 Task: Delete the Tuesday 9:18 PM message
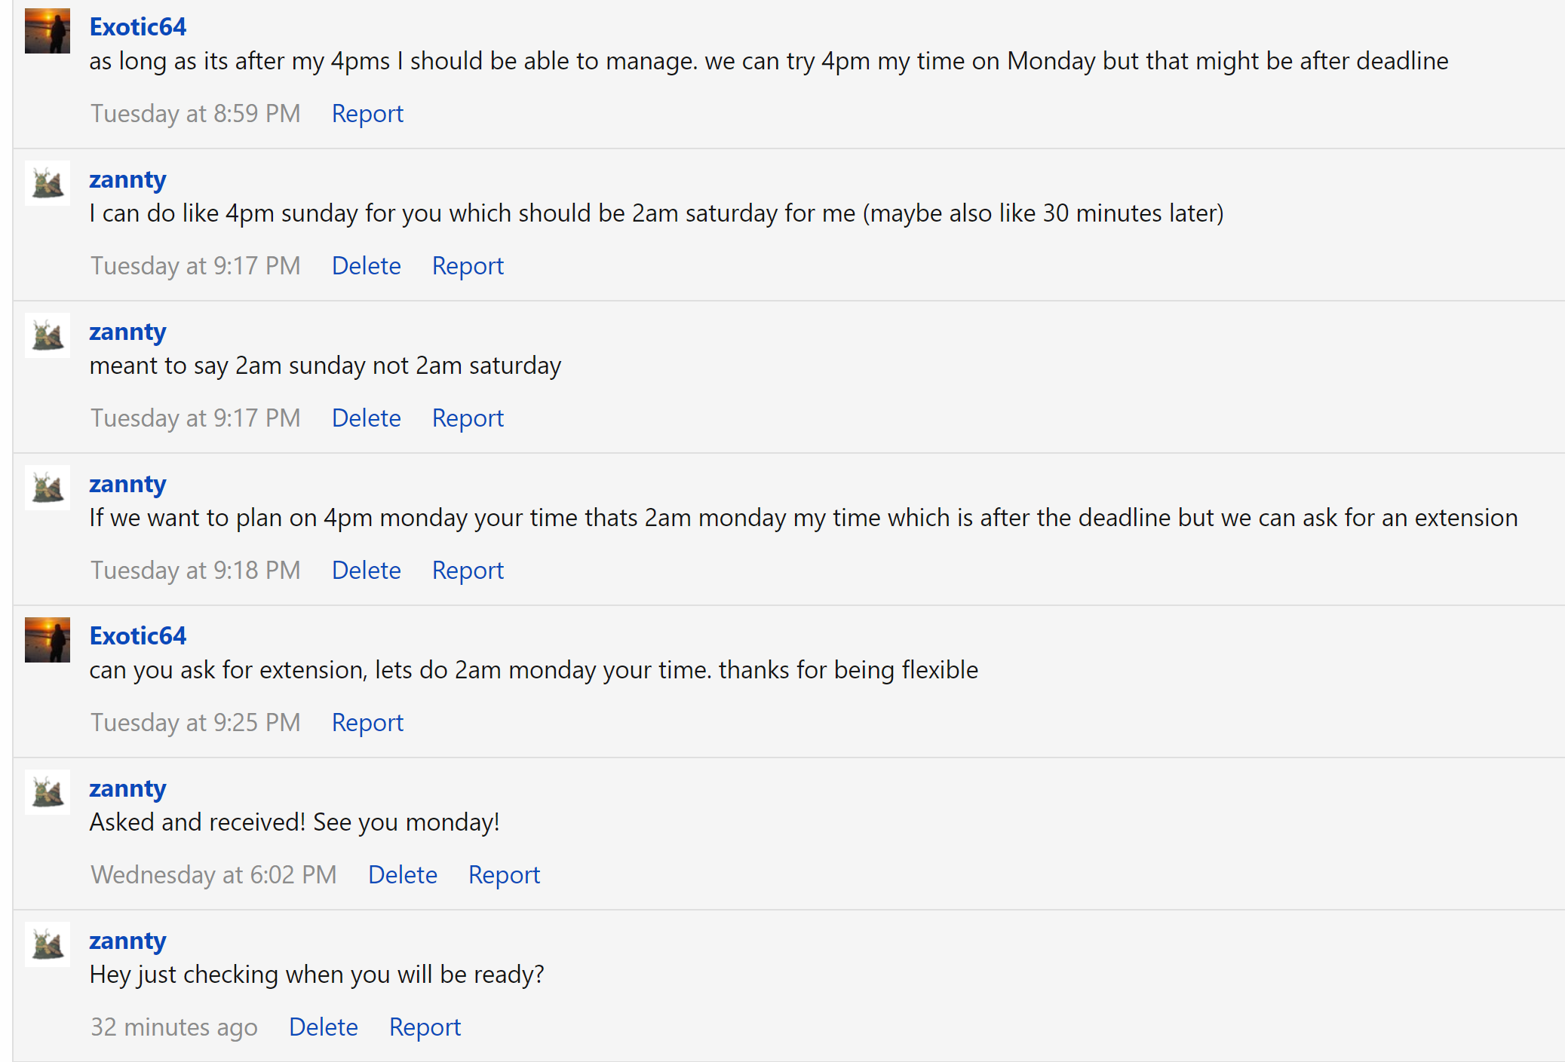pos(367,571)
